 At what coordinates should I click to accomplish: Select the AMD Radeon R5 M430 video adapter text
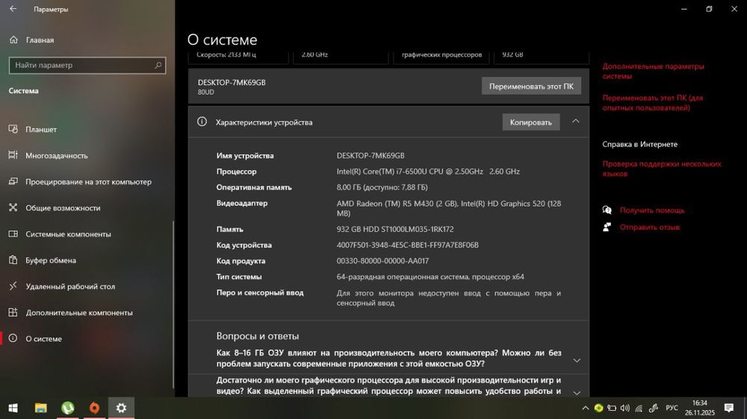click(x=449, y=208)
